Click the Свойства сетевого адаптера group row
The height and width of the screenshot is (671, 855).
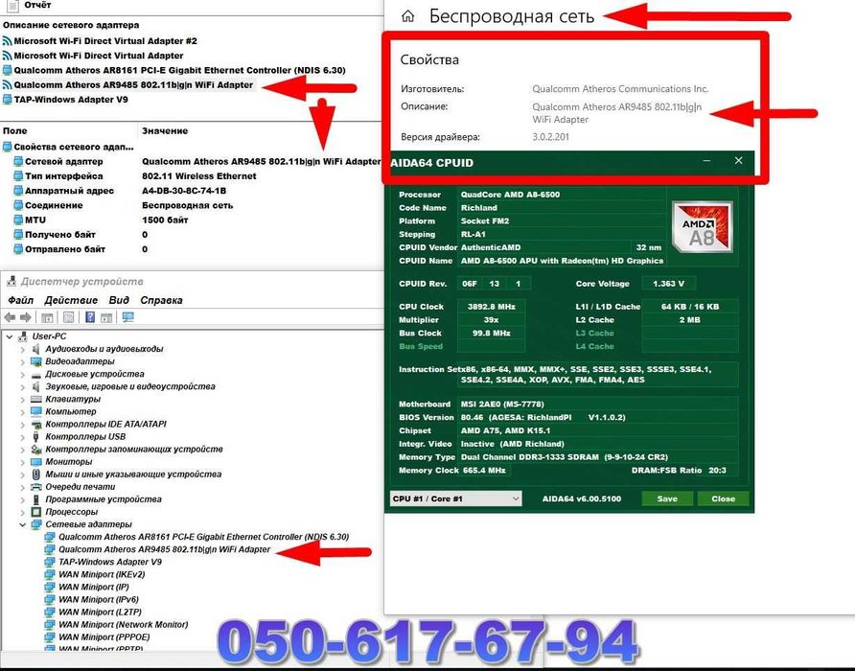(x=69, y=147)
